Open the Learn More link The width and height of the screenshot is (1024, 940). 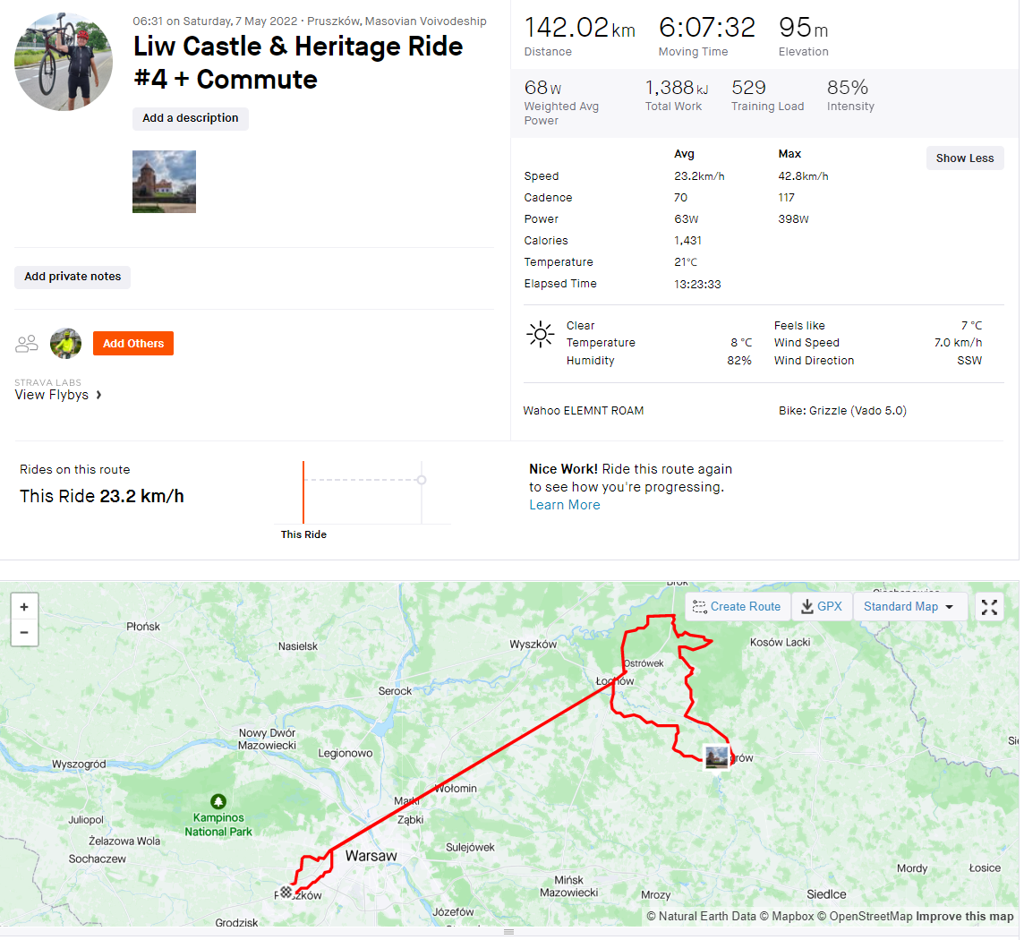pyautogui.click(x=564, y=505)
